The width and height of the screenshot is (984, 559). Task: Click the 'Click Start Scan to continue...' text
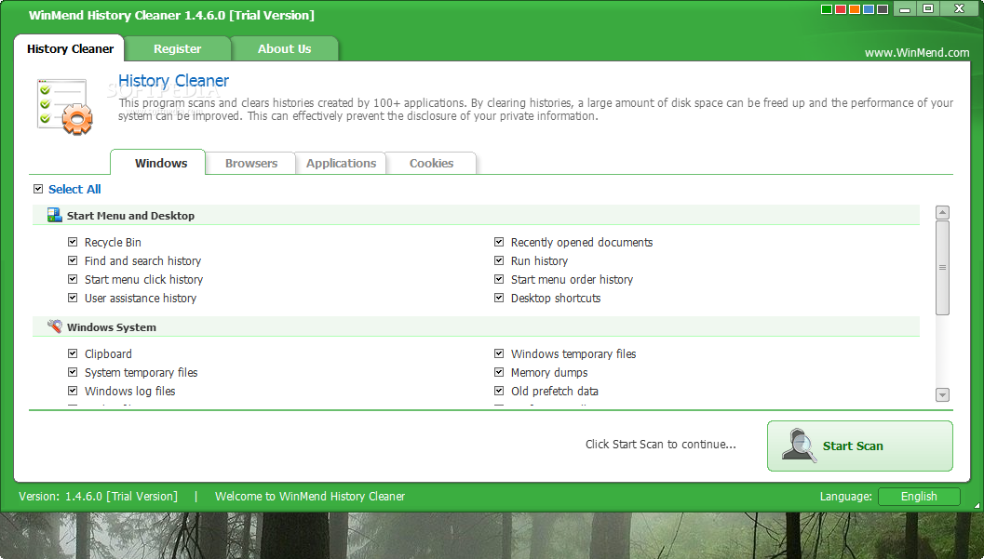pos(661,445)
